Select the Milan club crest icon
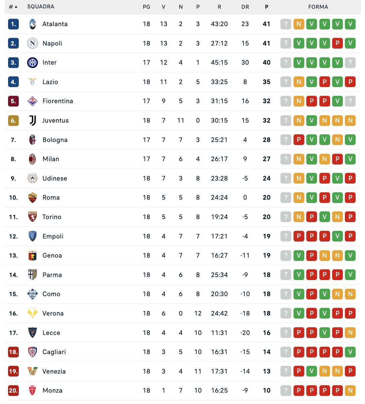Image resolution: width=365 pixels, height=404 pixels. click(33, 159)
